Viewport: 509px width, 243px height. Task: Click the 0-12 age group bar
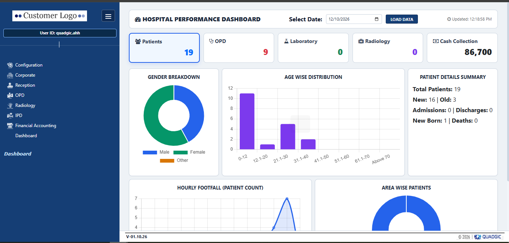[247, 121]
